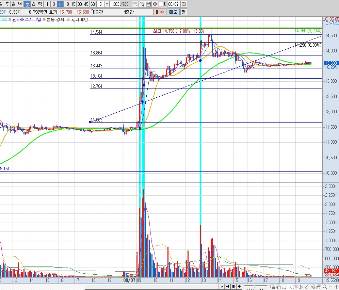Click the chart range fit icon
Screen dimensions: 339x290
point(284,287)
